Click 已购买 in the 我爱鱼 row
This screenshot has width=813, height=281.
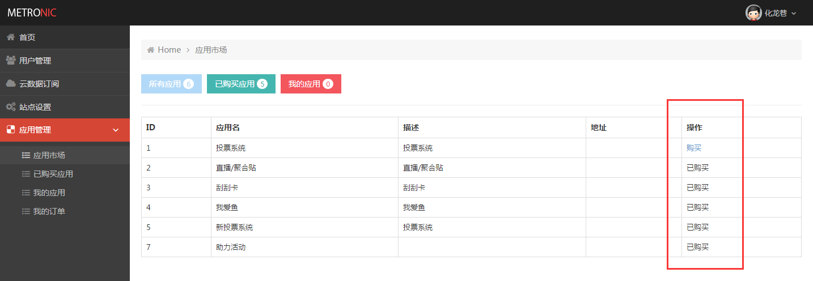[x=697, y=207]
